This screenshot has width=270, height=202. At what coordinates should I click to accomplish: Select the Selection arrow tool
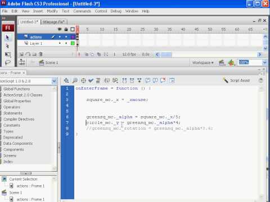(x=7, y=38)
